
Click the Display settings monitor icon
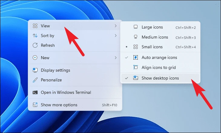35,70
